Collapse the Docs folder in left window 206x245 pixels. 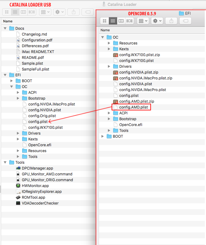(5, 29)
